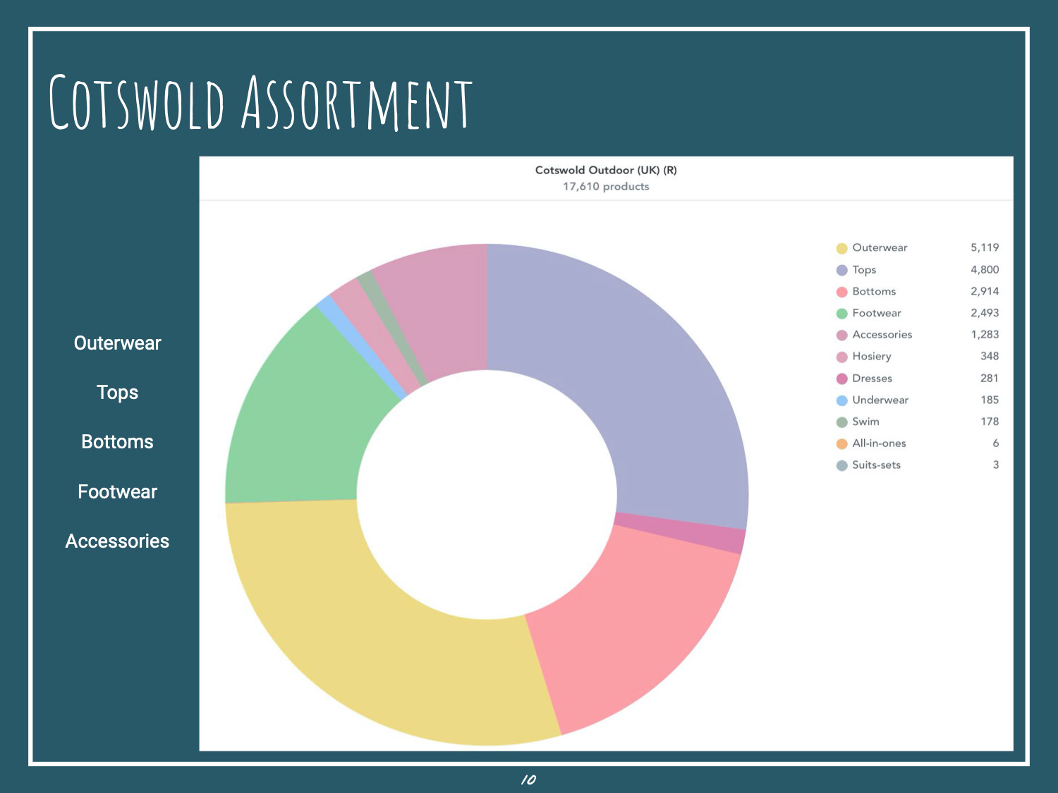This screenshot has width=1058, height=793.
Task: Select the Bottoms legend label
Action: (874, 291)
